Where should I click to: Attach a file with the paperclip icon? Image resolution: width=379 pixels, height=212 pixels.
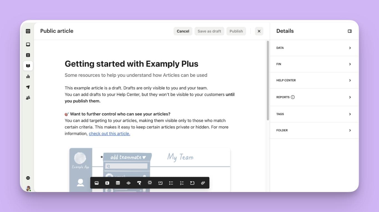[203, 183]
